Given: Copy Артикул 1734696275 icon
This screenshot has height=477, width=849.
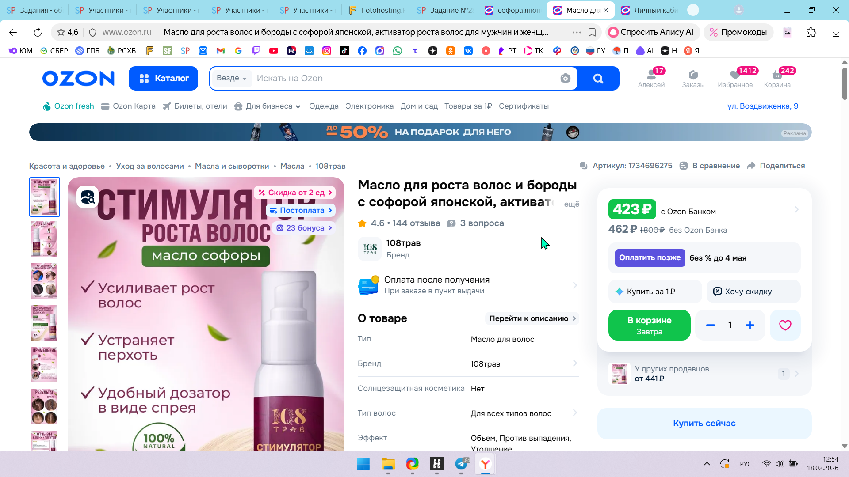Looking at the screenshot, I should [x=584, y=166].
